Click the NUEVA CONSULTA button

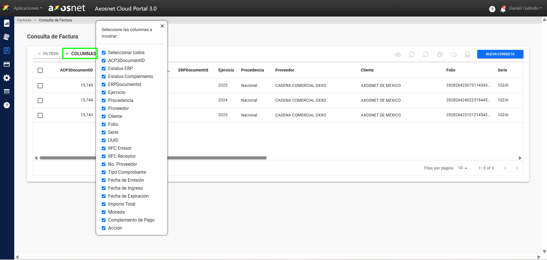pyautogui.click(x=500, y=54)
